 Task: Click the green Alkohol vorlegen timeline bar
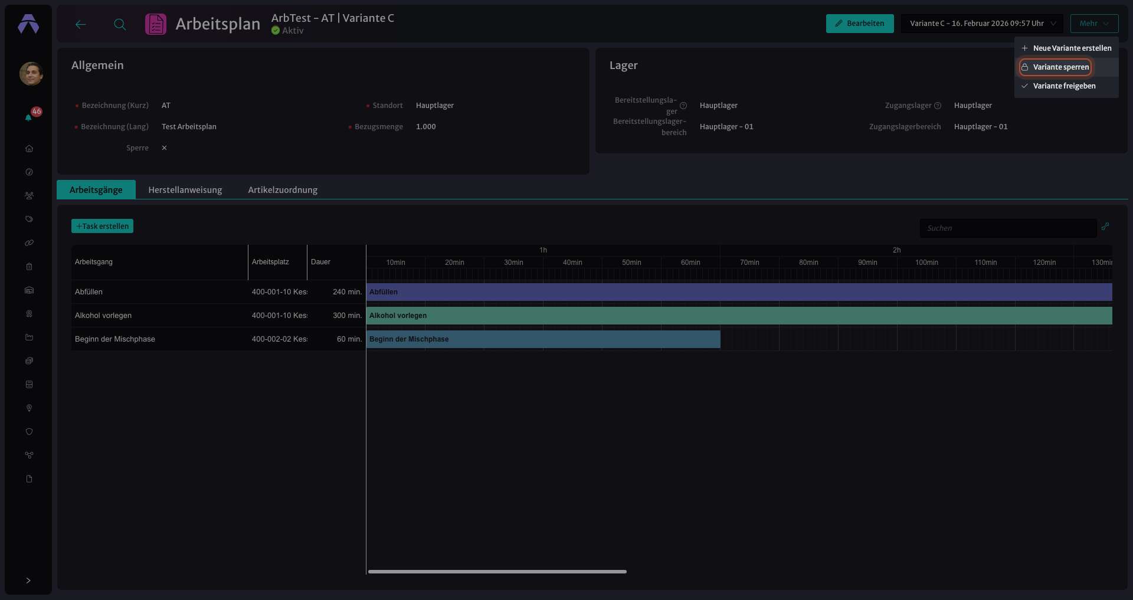(739, 316)
